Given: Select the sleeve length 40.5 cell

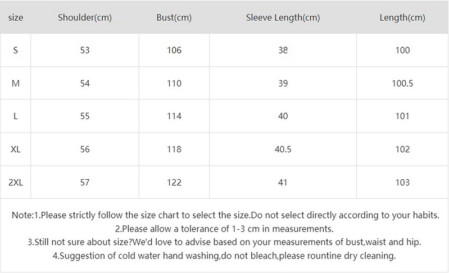Looking at the screenshot, I should (283, 149).
